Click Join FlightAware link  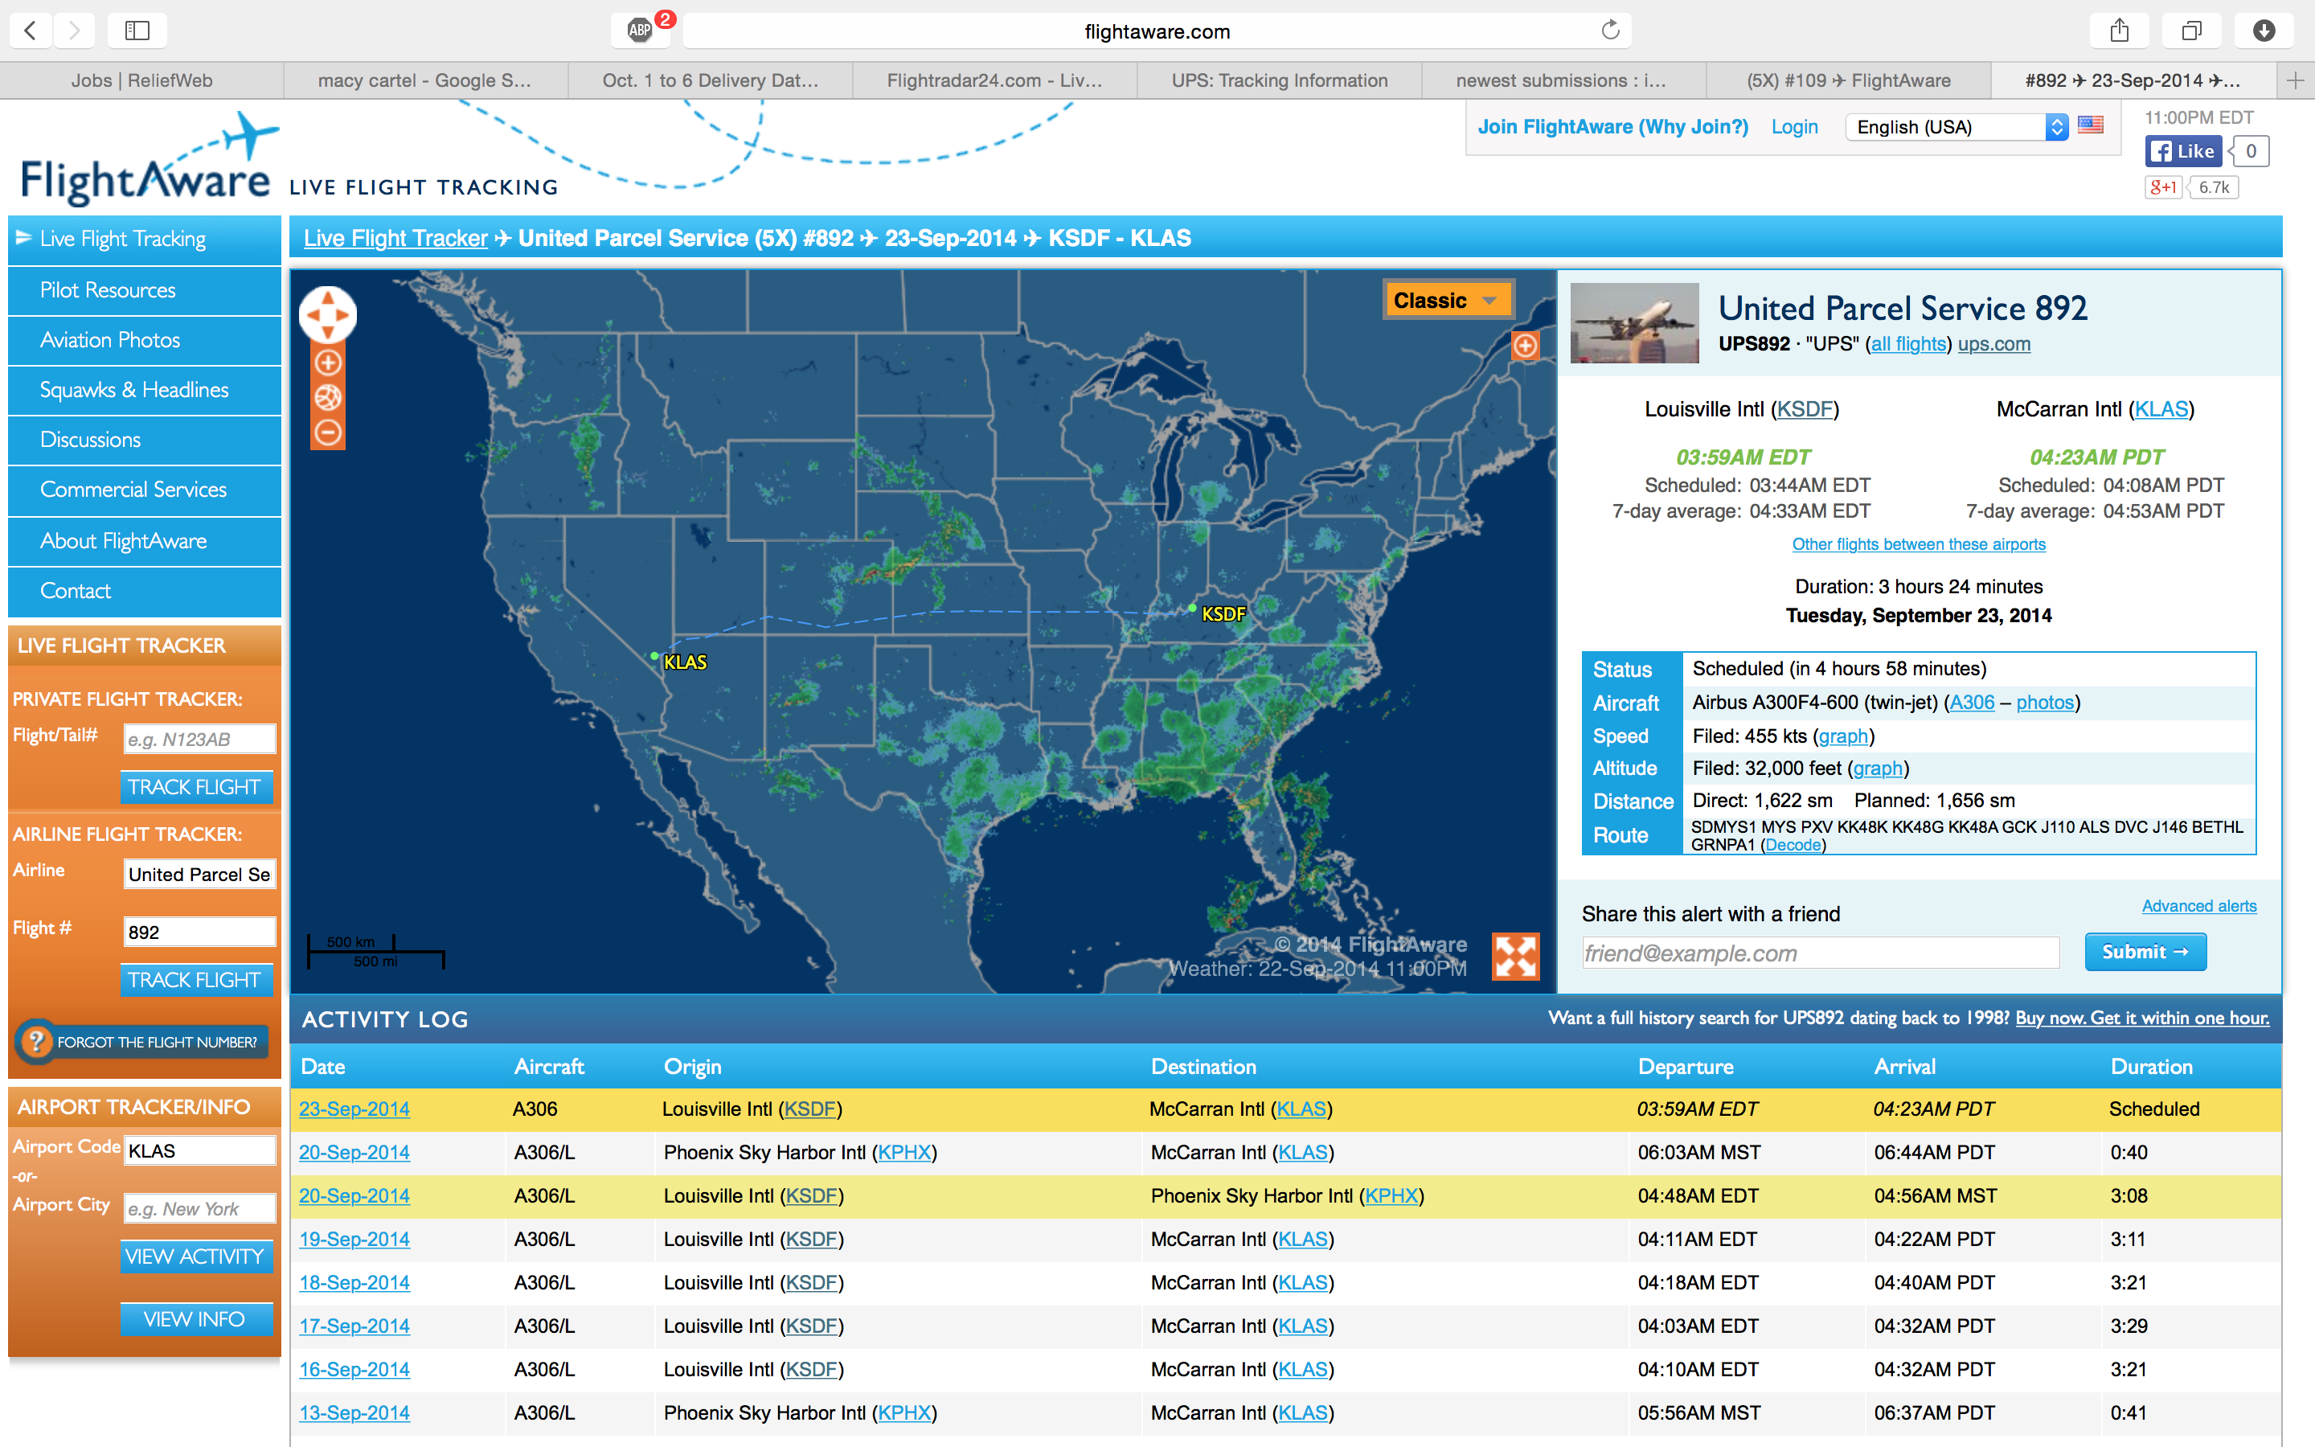pos(1612,126)
